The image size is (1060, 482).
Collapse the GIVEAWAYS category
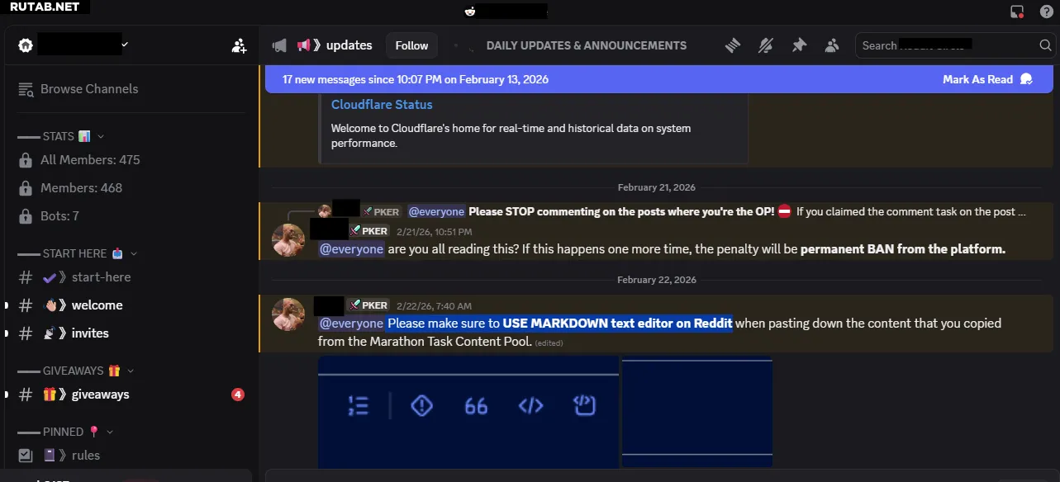click(131, 371)
